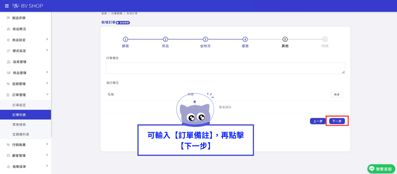This screenshot has width=397, height=174.
Task: Go to step 1 顧客
Action: tap(125, 42)
